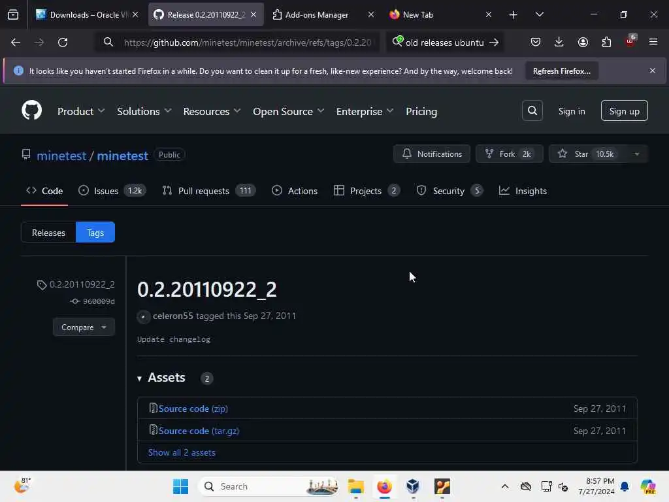Click the Firefox icon on the taskbar
Image resolution: width=669 pixels, height=502 pixels.
point(384,486)
